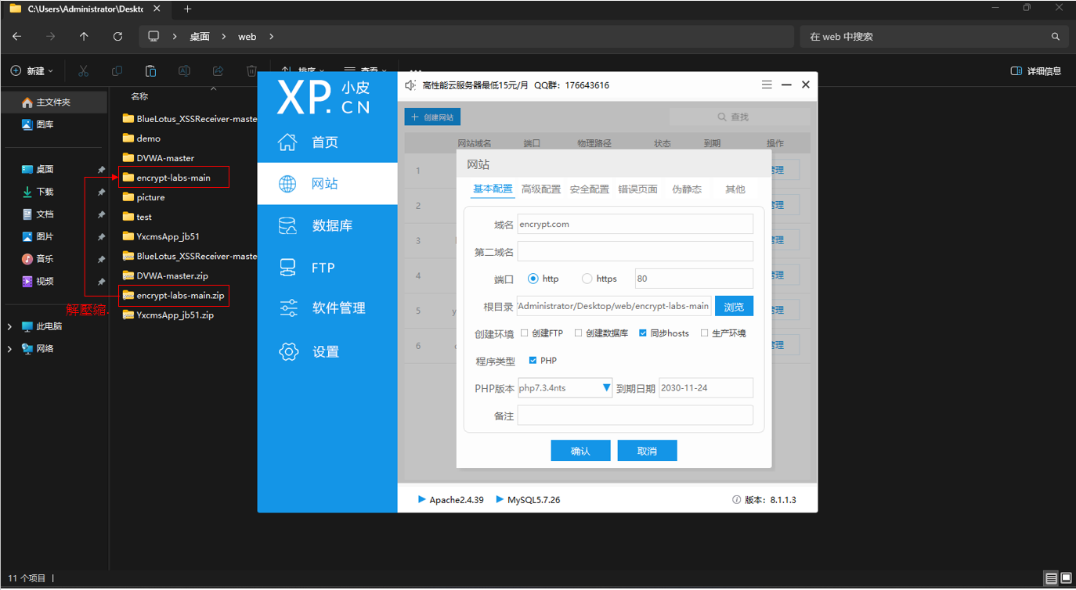The width and height of the screenshot is (1076, 590).
Task: Enable the 创建FTP checkbox
Action: (x=525, y=333)
